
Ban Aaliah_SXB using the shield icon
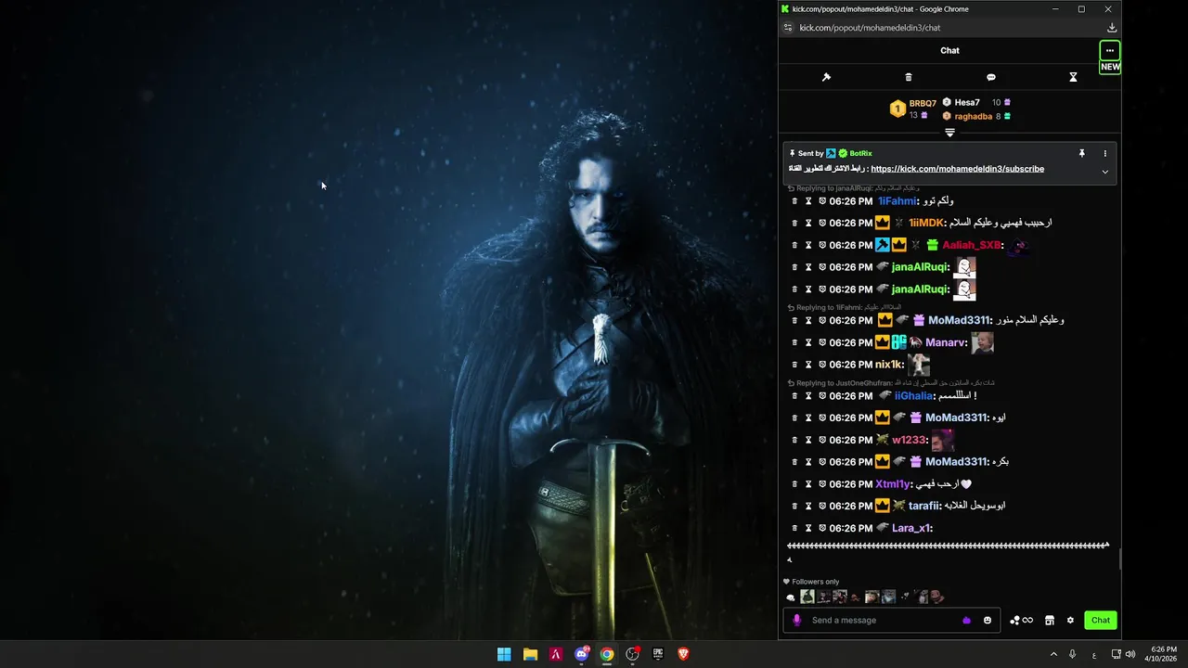tap(822, 245)
